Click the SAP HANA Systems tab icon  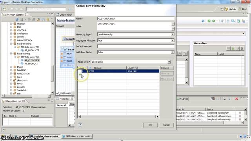coord(3,15)
